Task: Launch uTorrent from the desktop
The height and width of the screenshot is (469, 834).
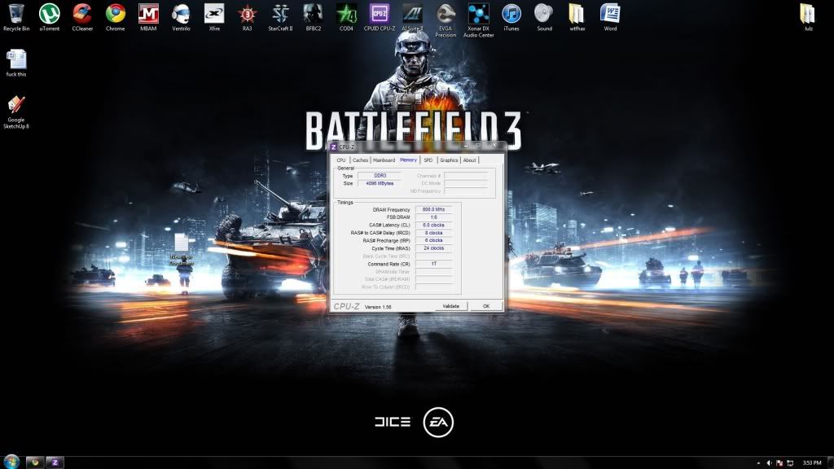Action: point(50,17)
